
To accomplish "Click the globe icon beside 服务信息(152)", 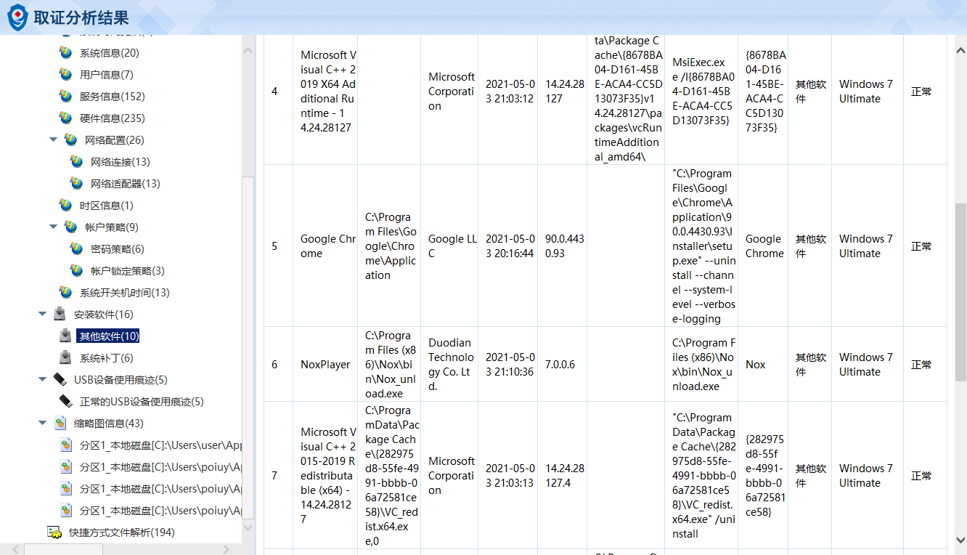I will click(66, 97).
